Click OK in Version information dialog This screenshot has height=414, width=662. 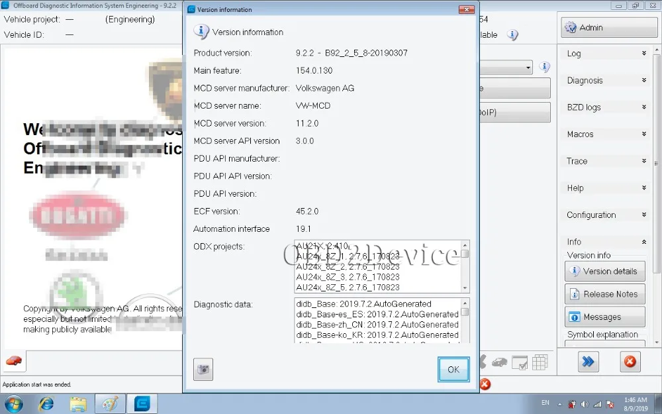(453, 369)
